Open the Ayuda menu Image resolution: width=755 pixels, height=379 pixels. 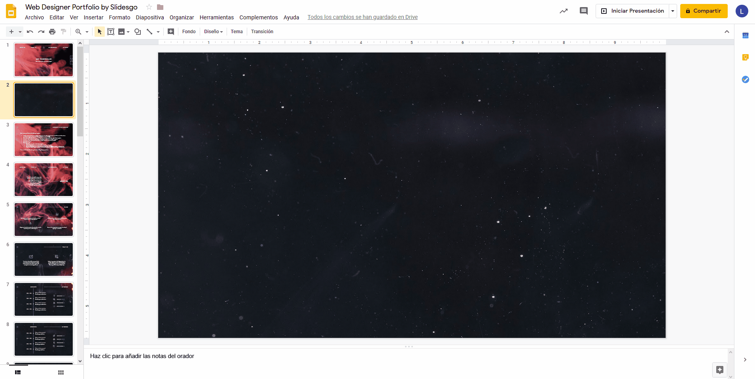(291, 17)
